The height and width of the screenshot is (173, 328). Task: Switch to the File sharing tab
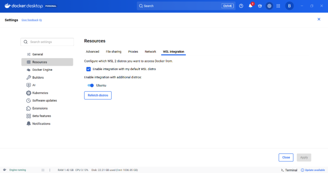tap(114, 52)
